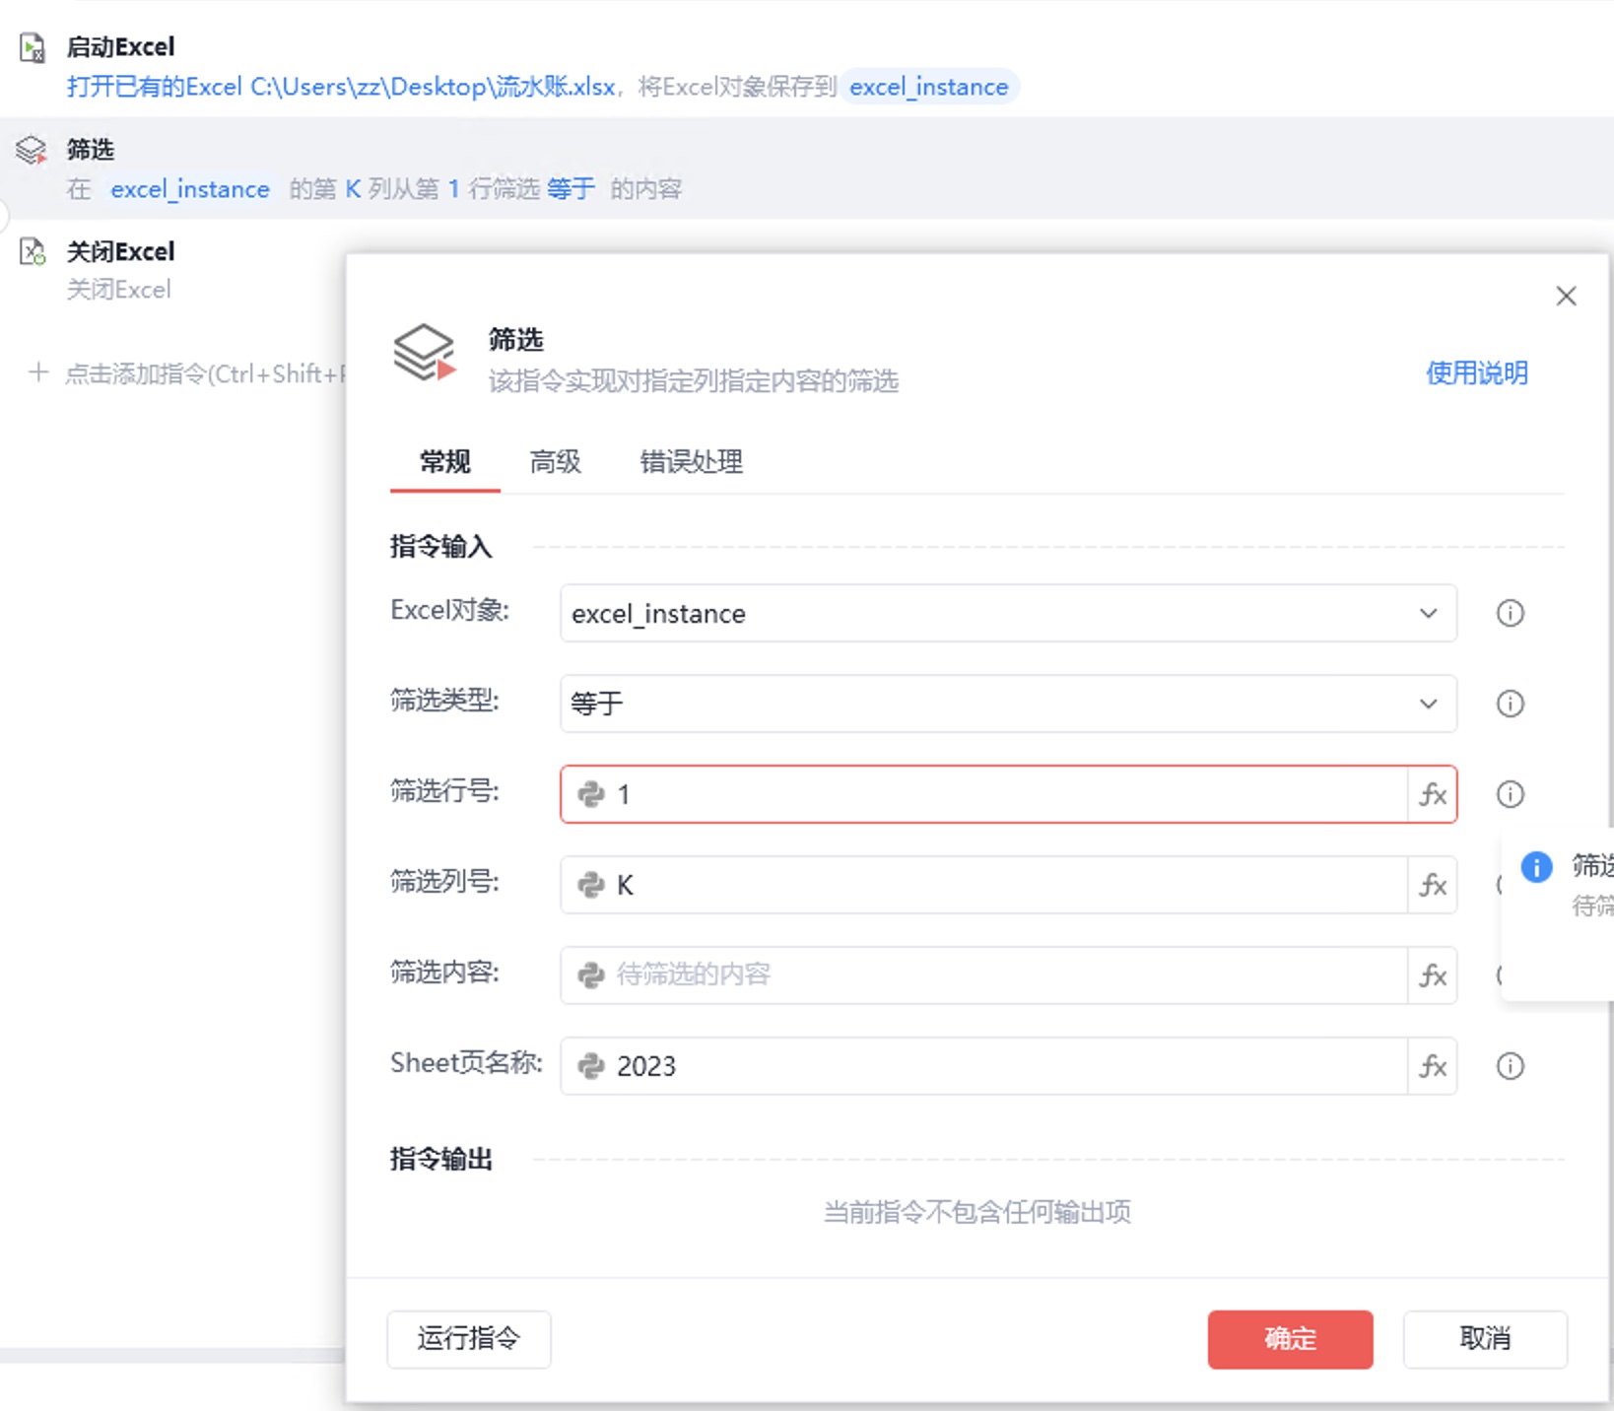Viewport: 1614px width, 1411px height.
Task: Click the plus icon to add a command
Action: click(x=38, y=372)
